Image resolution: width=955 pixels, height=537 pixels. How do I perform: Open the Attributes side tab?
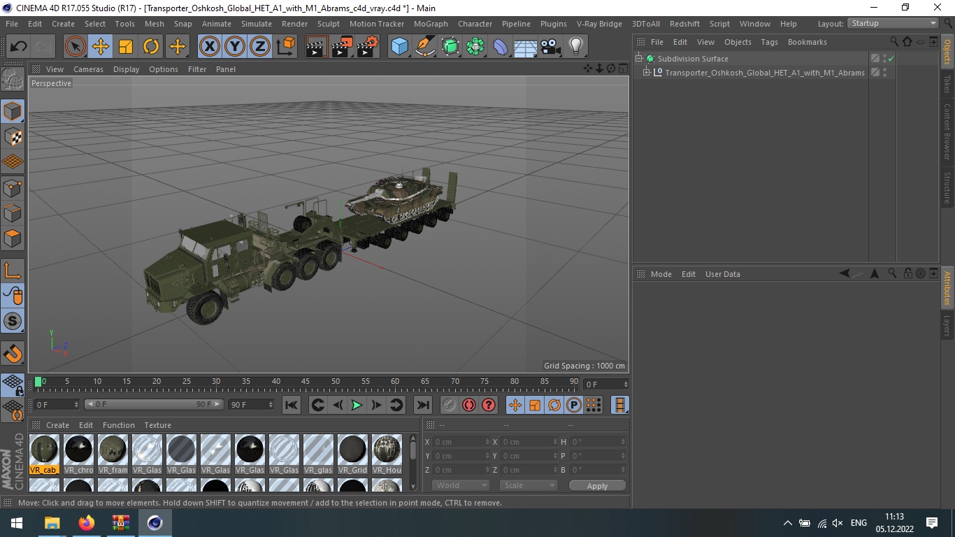947,287
